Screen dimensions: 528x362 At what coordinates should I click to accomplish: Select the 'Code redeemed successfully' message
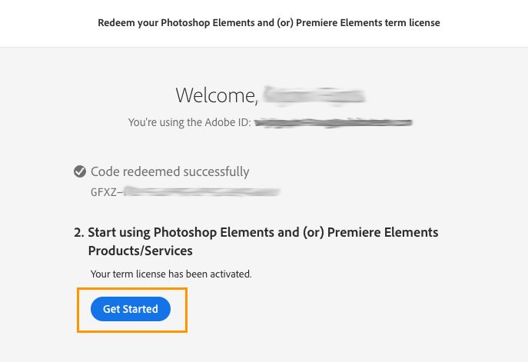tap(170, 172)
